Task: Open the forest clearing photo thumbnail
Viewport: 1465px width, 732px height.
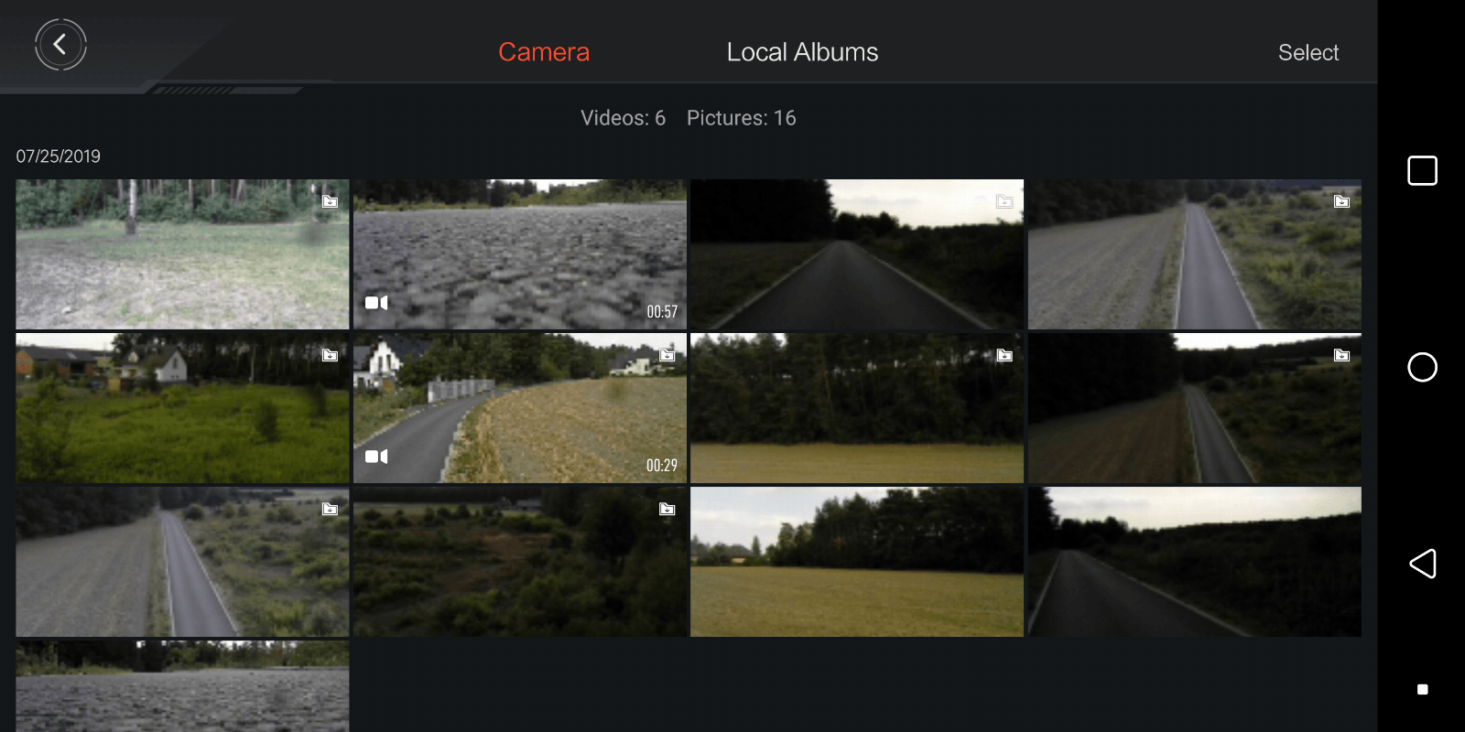Action: pyautogui.click(x=182, y=254)
